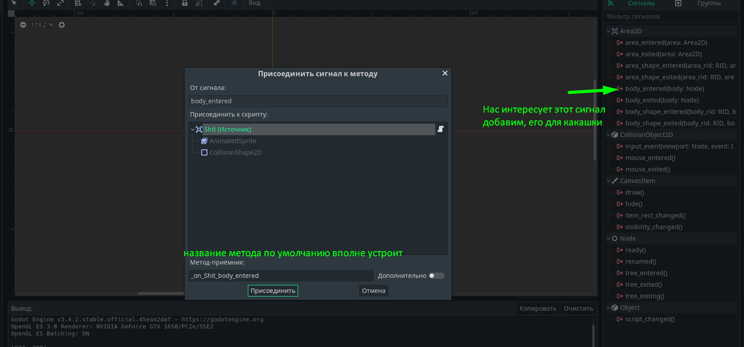Select the body_entered signal in the list

click(x=664, y=89)
